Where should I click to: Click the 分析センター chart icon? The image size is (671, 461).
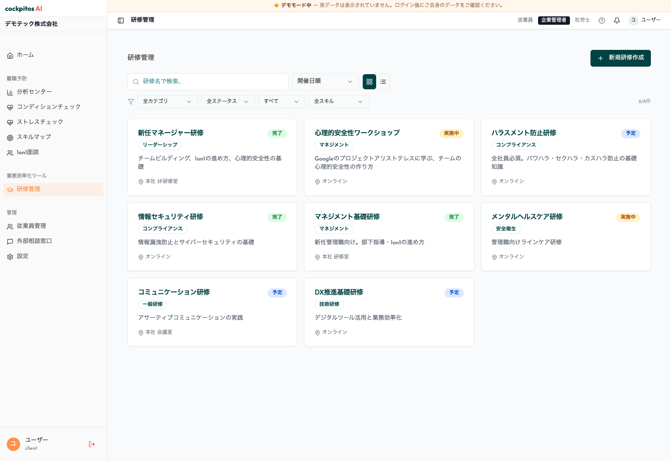coord(10,92)
